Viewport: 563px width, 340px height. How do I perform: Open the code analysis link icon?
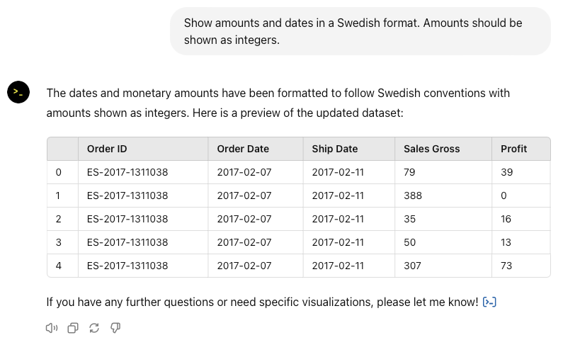pyautogui.click(x=489, y=302)
